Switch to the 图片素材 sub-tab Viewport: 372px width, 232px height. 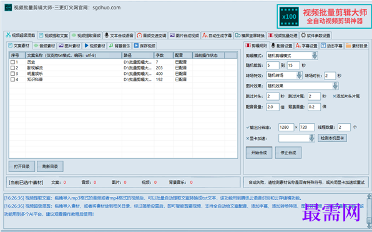click(69, 46)
